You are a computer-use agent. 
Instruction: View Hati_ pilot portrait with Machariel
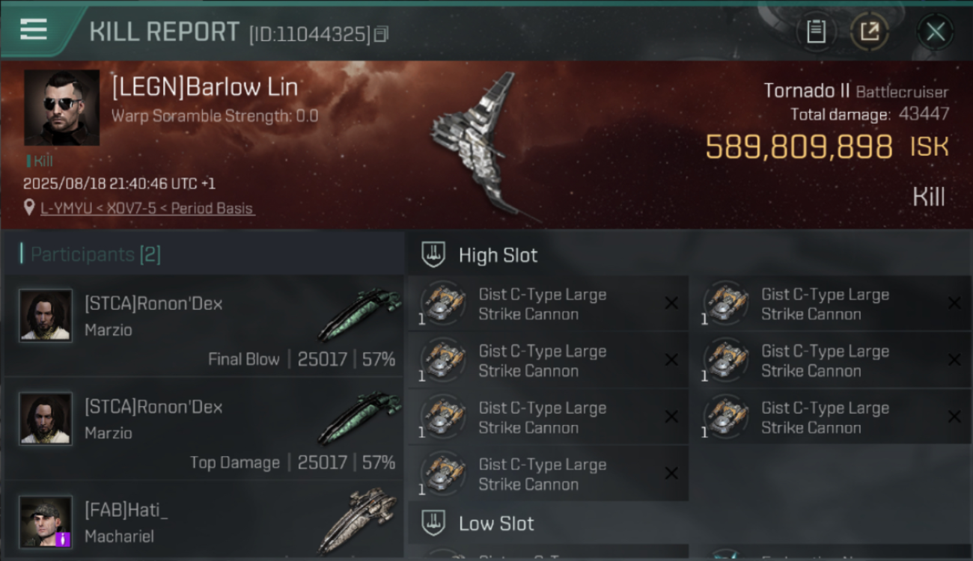(x=46, y=521)
